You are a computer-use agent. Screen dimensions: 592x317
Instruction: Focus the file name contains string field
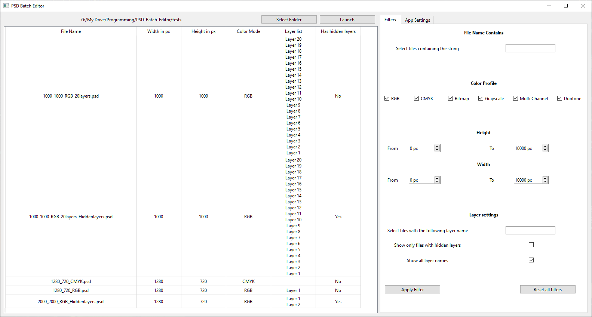coord(530,48)
